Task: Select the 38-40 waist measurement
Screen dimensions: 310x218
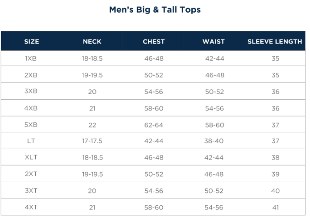Action: 214,141
